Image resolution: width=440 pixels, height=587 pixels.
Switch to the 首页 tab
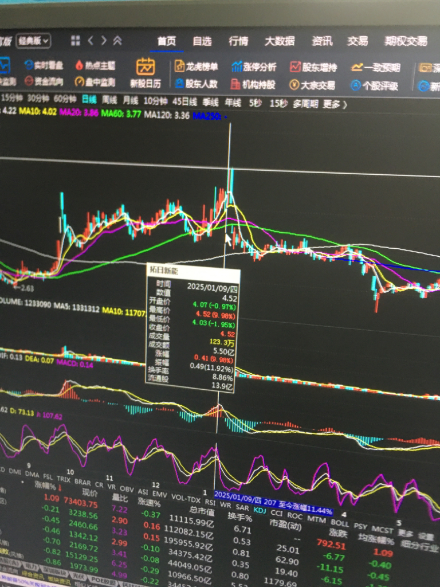[x=167, y=41]
